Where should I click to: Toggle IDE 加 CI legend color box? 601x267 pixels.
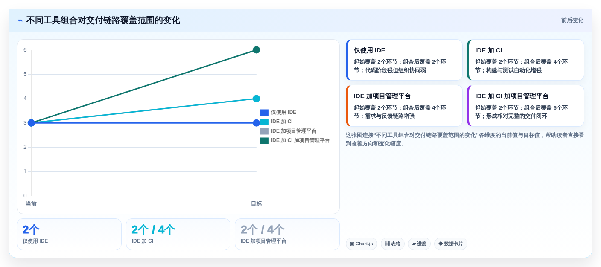[x=265, y=122]
